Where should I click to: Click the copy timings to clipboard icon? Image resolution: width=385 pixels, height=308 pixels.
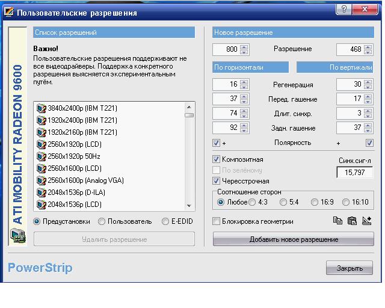(338, 221)
